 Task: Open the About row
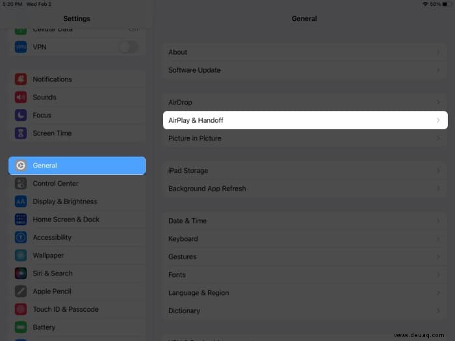pos(305,52)
